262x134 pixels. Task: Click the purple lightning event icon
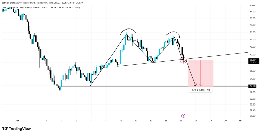coord(183,116)
